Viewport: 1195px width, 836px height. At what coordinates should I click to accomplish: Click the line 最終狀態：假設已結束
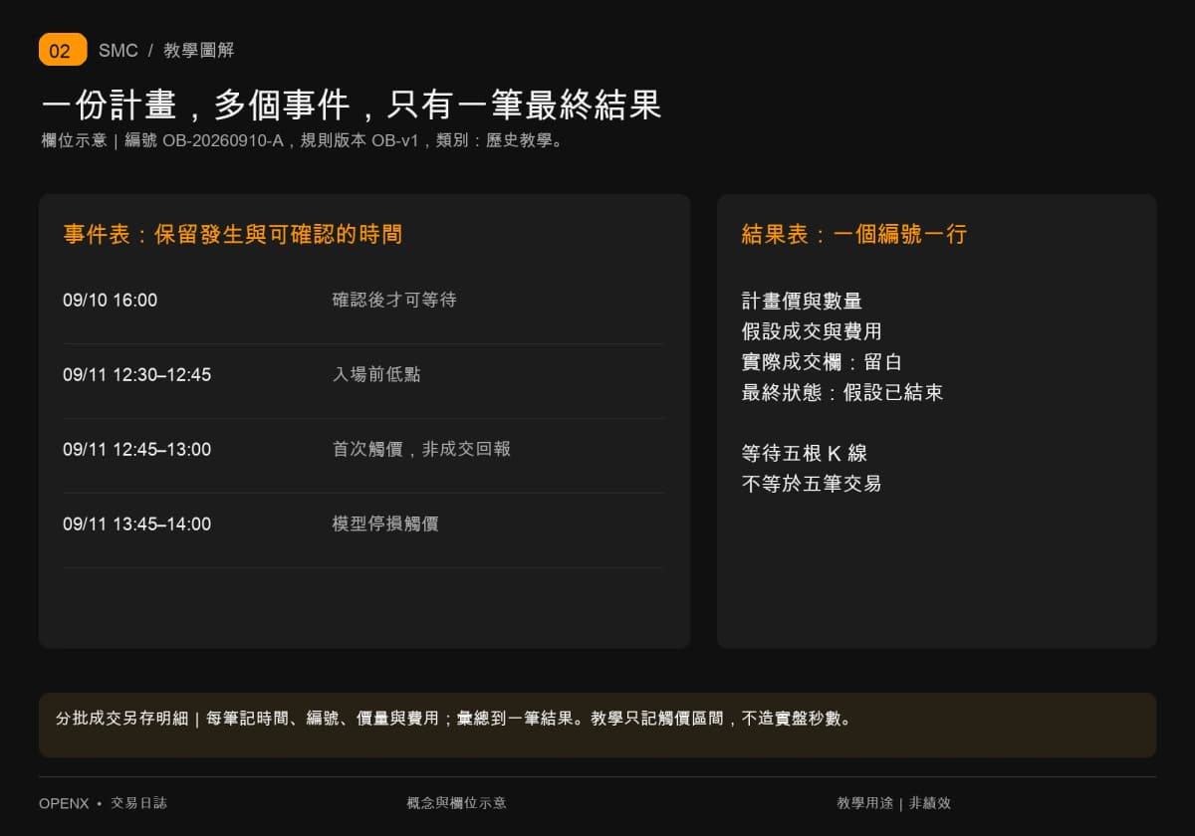pyautogui.click(x=842, y=392)
